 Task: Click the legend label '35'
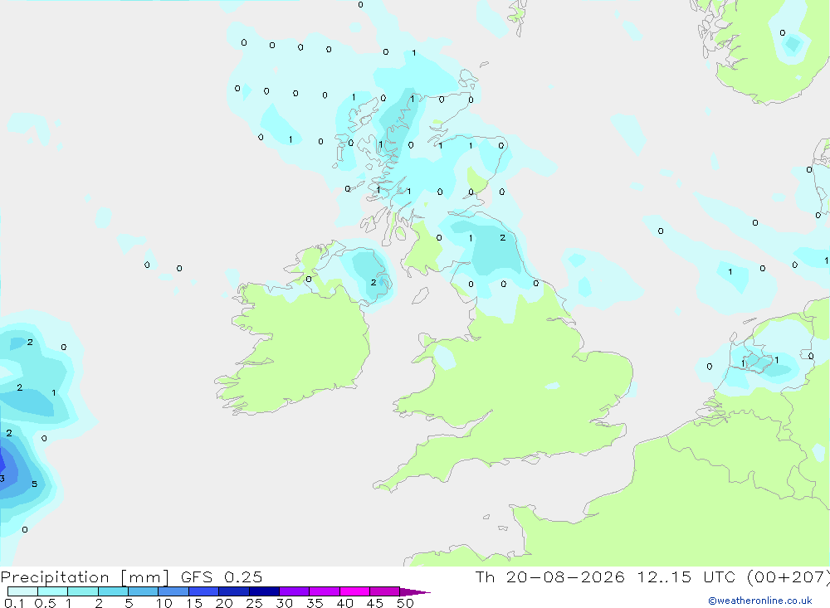tap(315, 603)
